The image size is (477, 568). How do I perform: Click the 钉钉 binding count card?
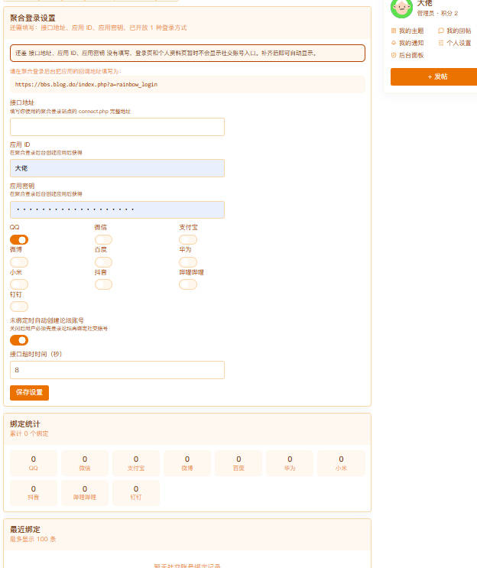click(x=136, y=492)
